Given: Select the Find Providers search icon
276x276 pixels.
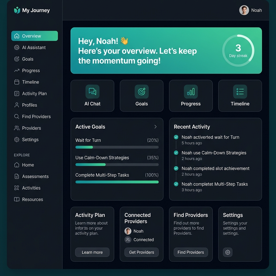Looking at the screenshot, I should (x=17, y=116).
